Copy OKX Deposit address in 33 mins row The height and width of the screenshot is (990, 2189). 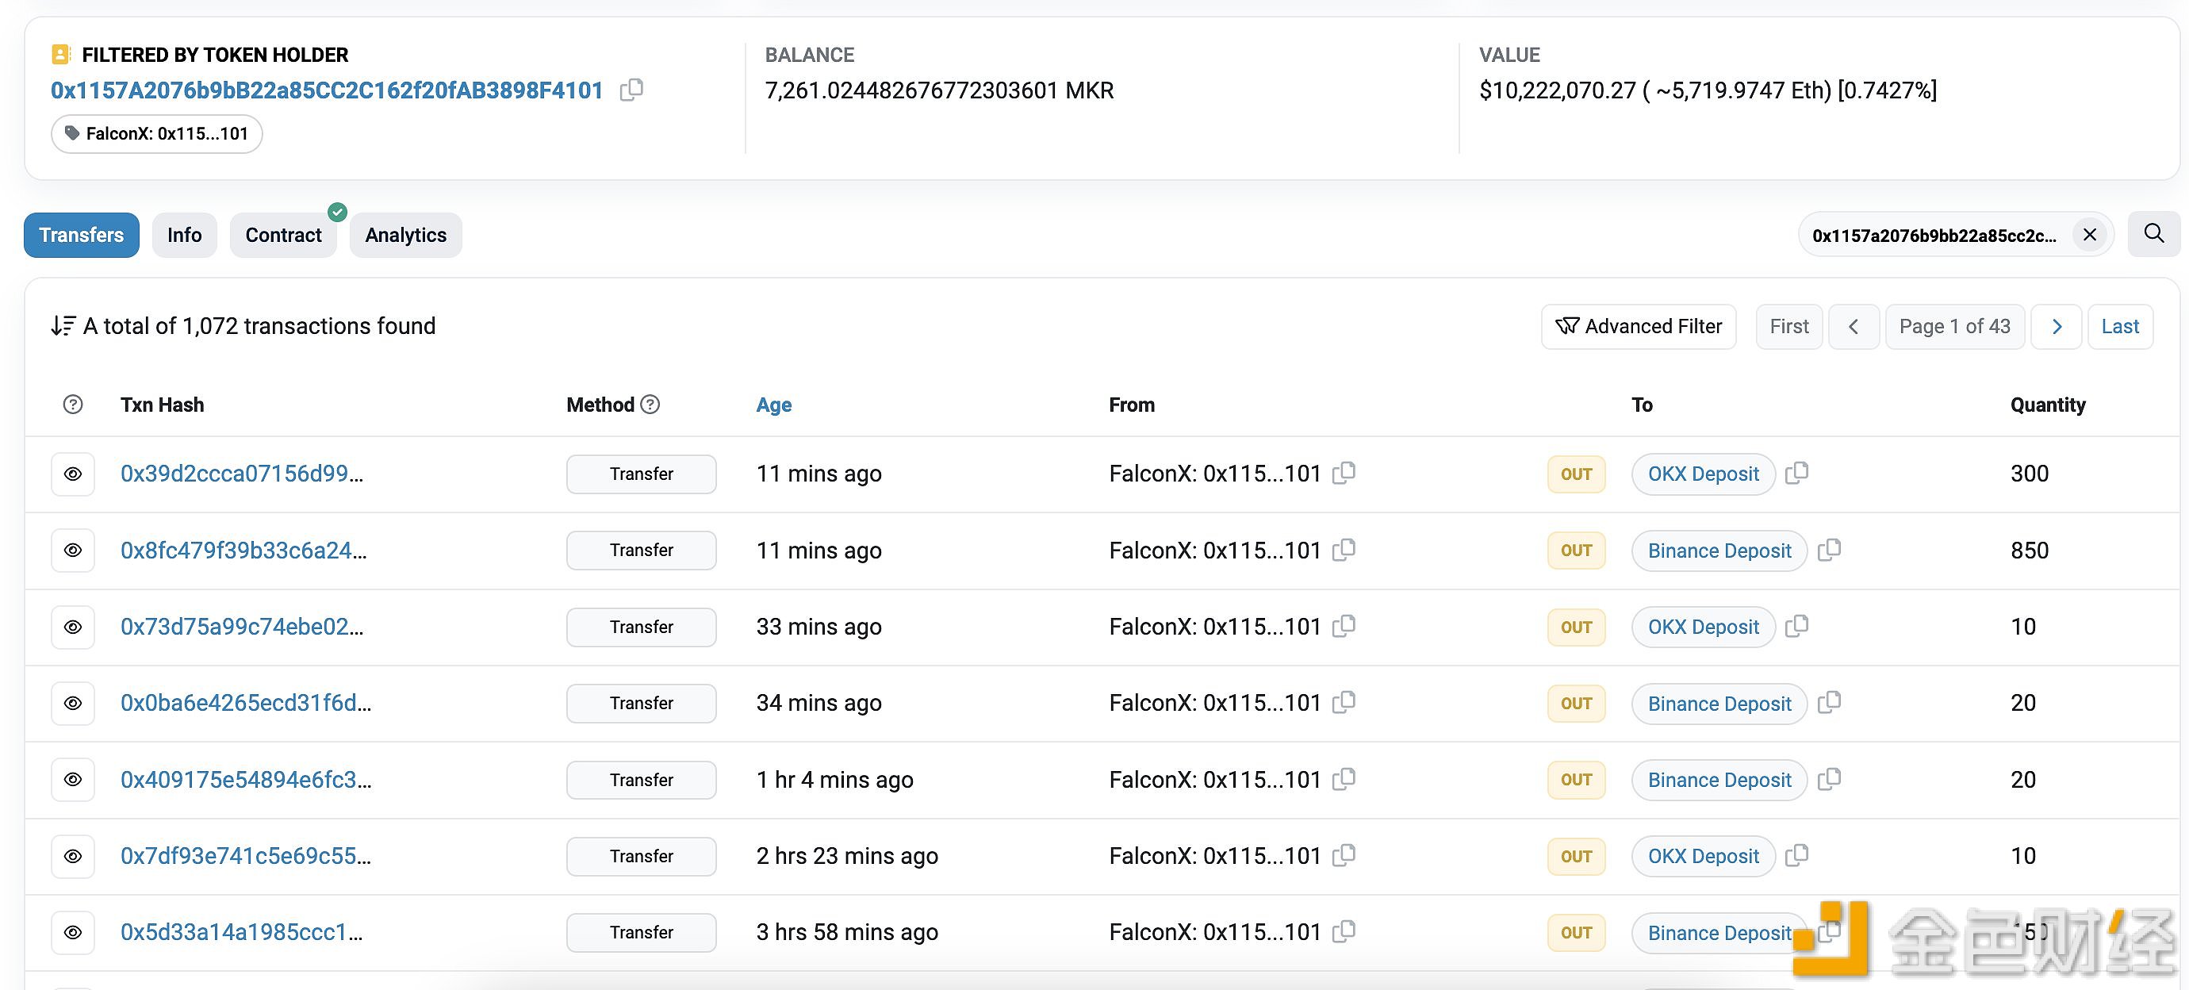tap(1796, 625)
